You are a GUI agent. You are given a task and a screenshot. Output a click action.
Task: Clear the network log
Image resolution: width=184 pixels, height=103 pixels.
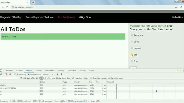1,74
